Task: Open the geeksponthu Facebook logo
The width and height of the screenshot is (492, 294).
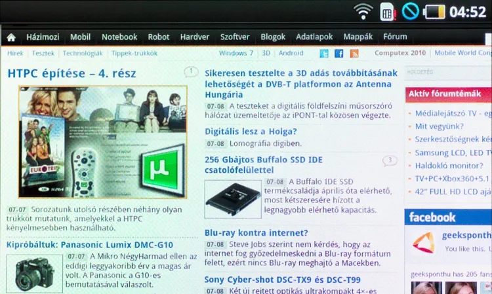Action: pyautogui.click(x=424, y=242)
